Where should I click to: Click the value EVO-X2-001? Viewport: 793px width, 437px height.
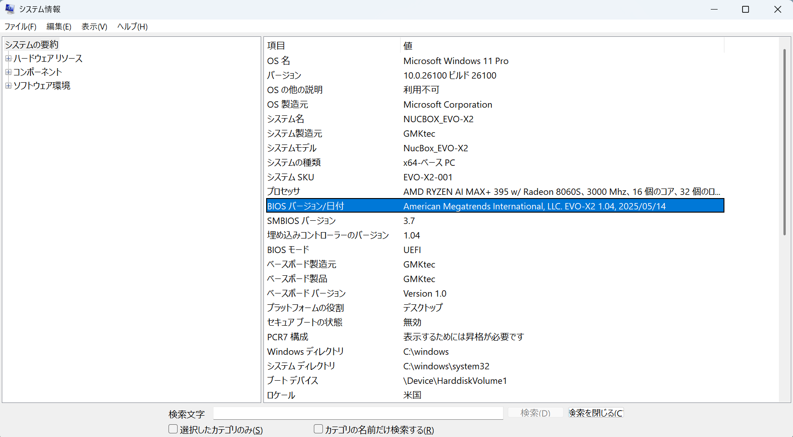428,177
